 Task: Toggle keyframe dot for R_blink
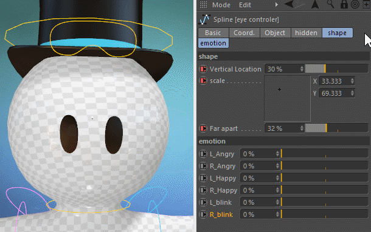pos(203,214)
